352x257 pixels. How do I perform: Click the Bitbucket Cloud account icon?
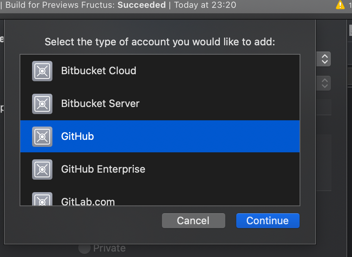(x=42, y=71)
